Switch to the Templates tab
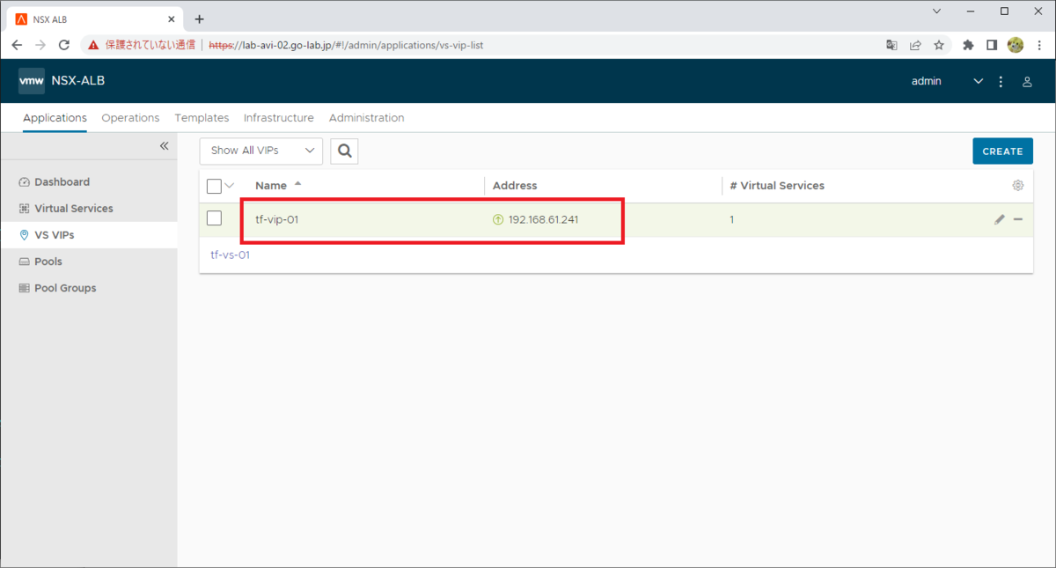1056x568 pixels. tap(202, 117)
